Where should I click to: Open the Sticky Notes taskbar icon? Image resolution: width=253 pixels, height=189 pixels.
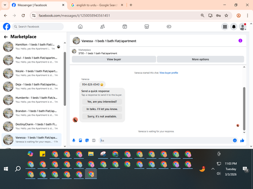tap(43, 154)
